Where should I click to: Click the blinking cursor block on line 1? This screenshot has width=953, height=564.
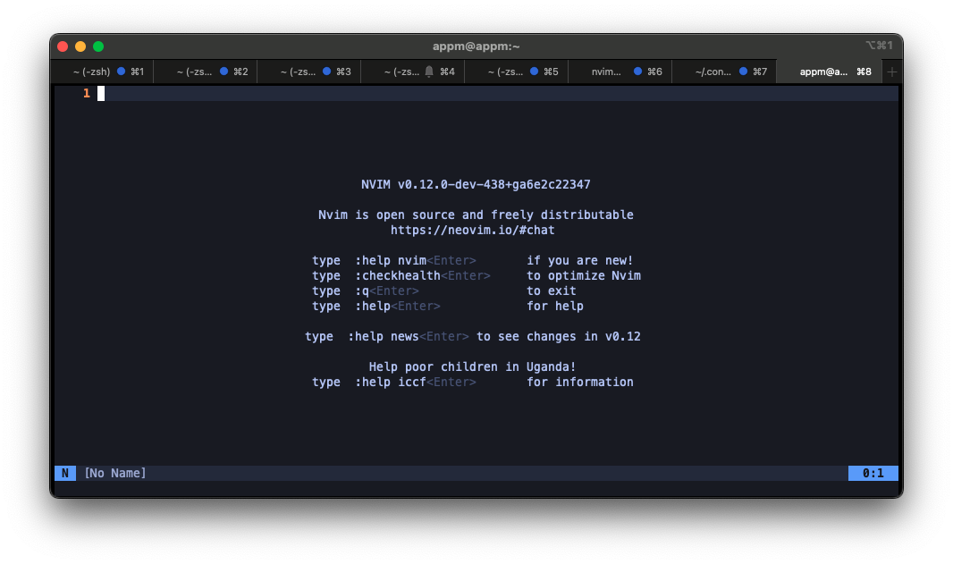point(99,91)
